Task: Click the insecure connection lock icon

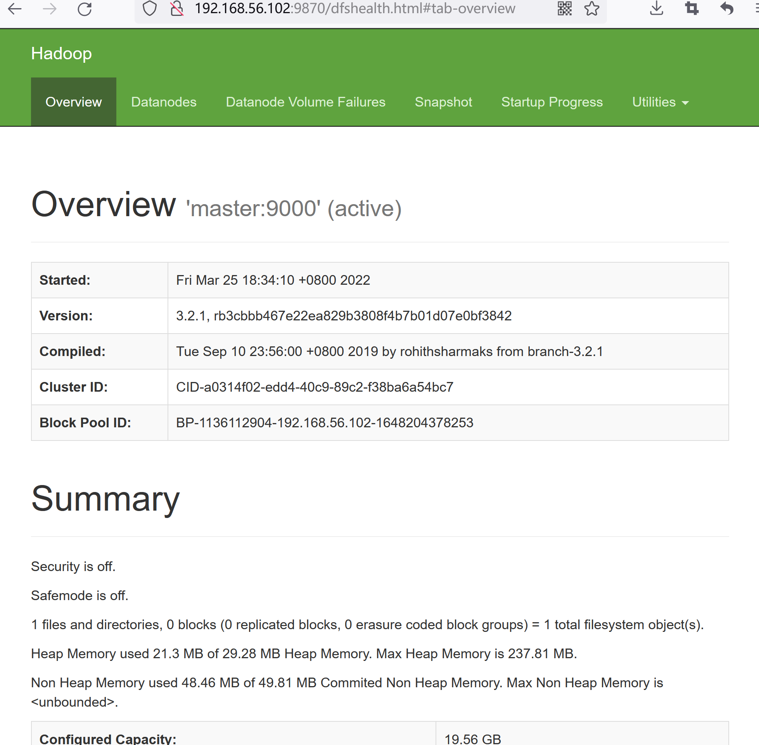Action: (x=177, y=9)
